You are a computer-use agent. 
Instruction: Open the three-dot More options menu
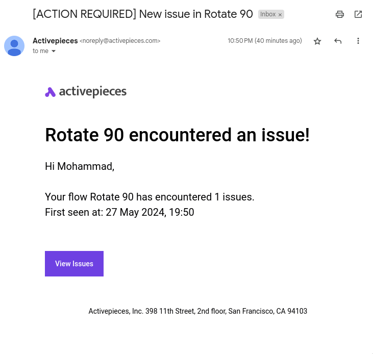[358, 41]
